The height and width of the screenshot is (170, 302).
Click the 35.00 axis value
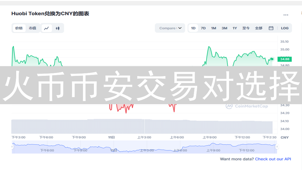tap(285, 50)
